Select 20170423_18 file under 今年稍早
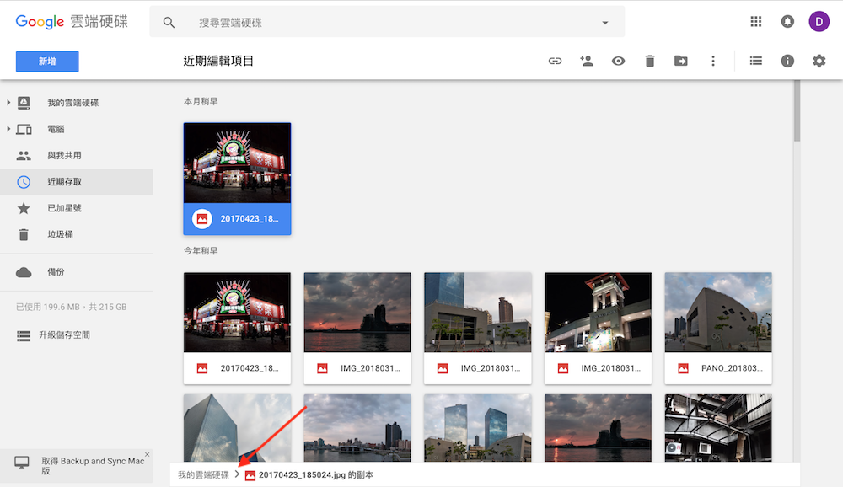The width and height of the screenshot is (843, 487). coord(237,329)
